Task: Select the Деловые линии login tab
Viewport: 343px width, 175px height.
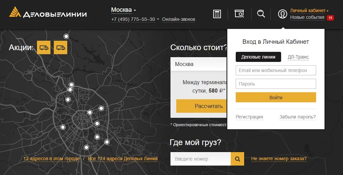Action: point(258,57)
